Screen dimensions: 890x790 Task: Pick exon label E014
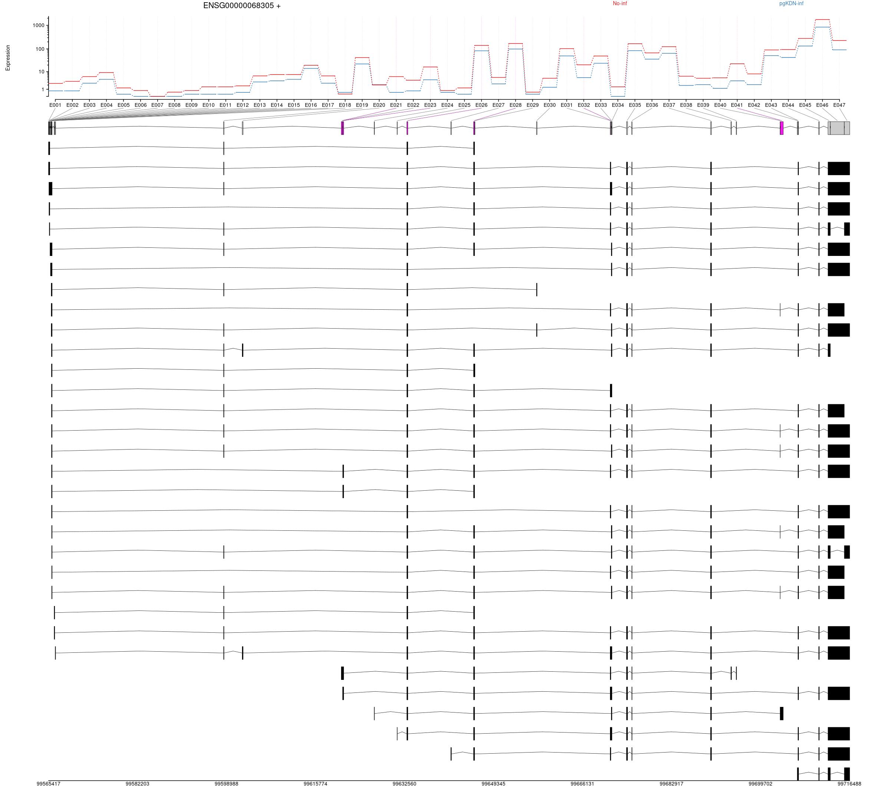point(277,105)
